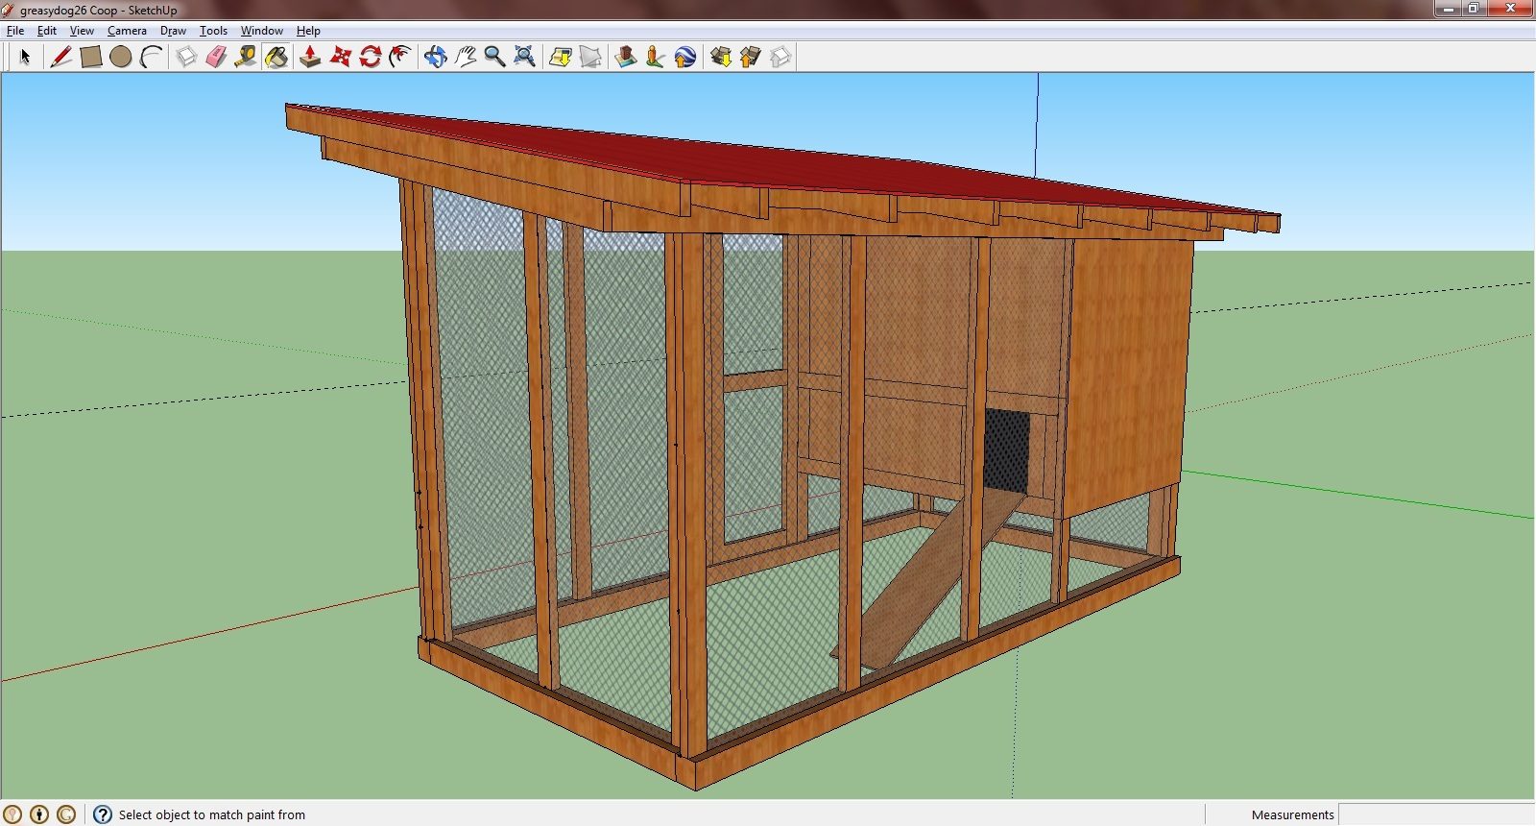The width and height of the screenshot is (1536, 826).
Task: Select the arrow Select tool
Action: (x=25, y=57)
